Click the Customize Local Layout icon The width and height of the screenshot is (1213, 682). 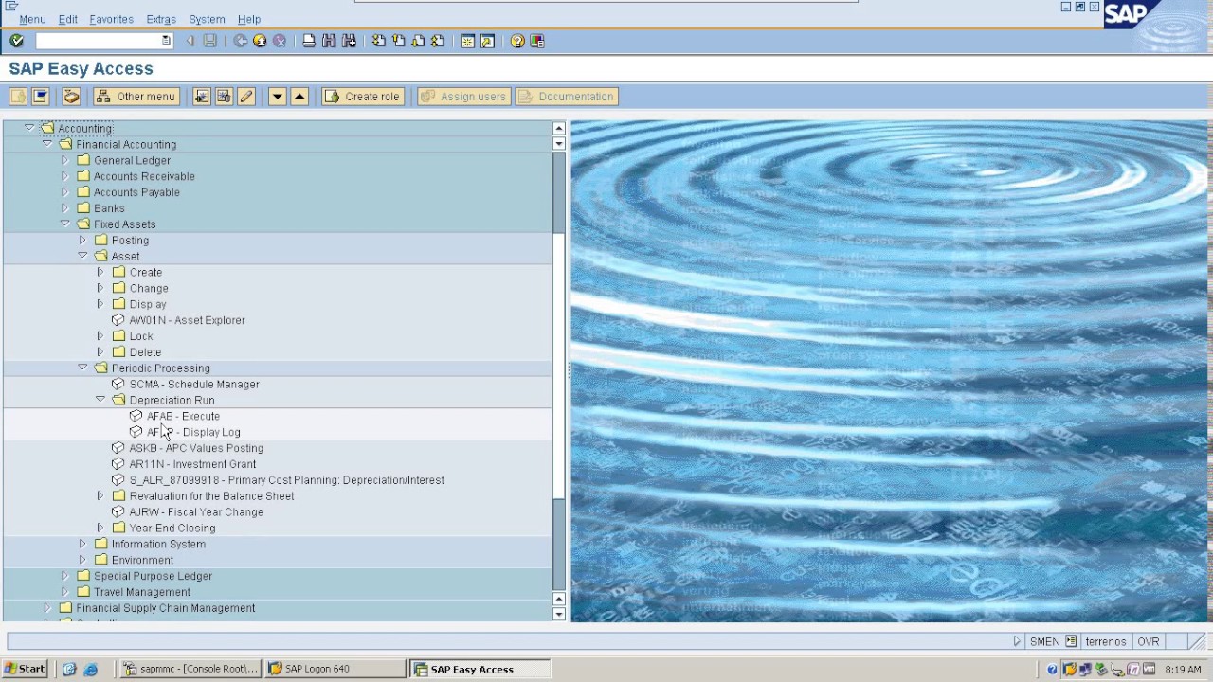tap(537, 41)
